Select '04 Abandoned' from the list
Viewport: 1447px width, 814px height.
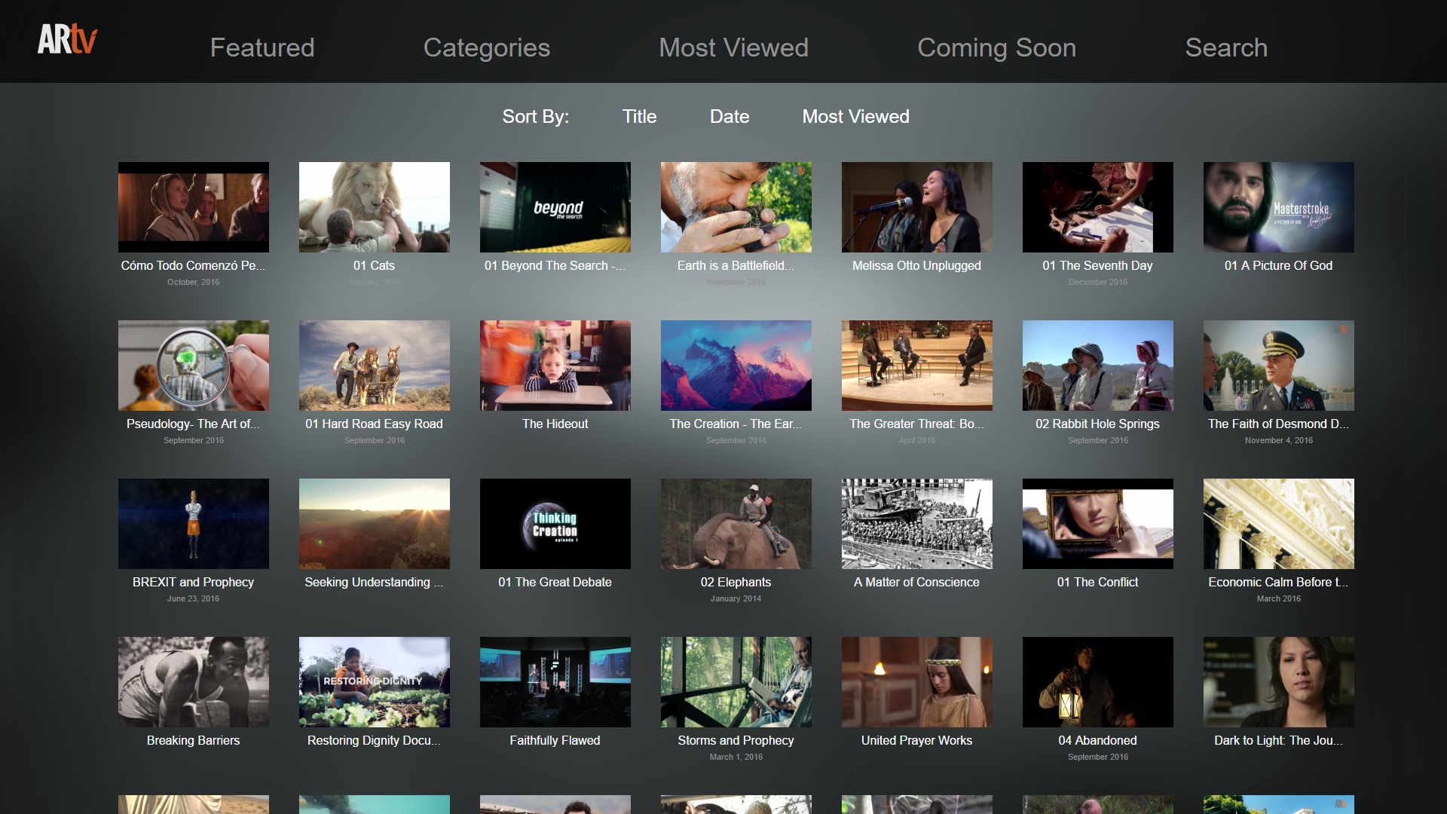[x=1097, y=681]
